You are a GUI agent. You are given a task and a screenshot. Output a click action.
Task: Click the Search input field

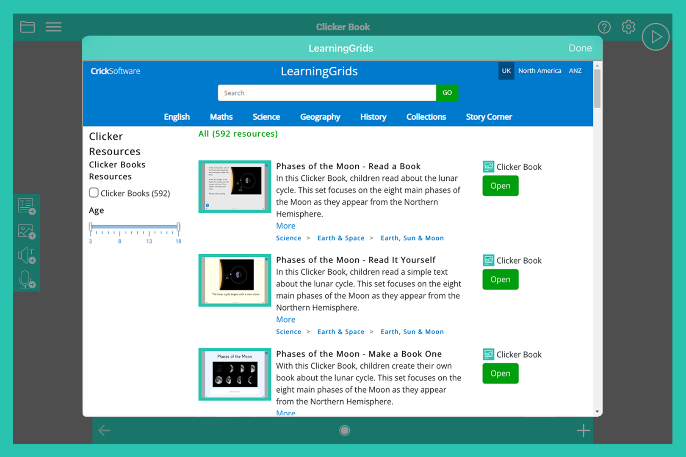point(326,93)
